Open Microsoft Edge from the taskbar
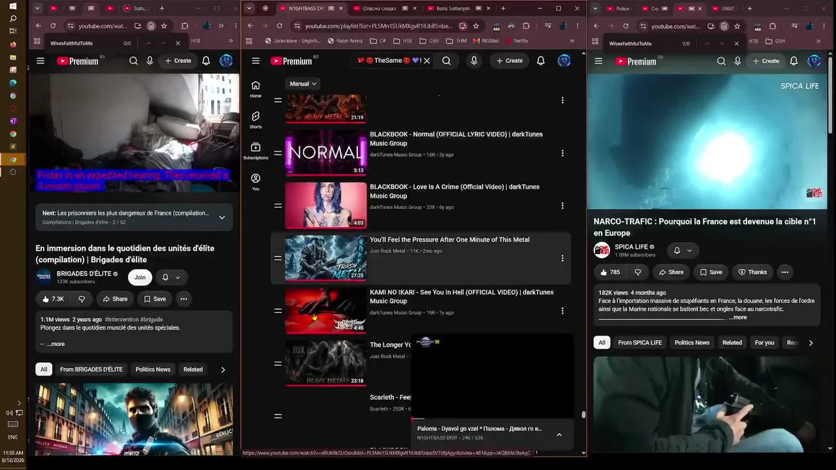The image size is (836, 470). tap(13, 83)
